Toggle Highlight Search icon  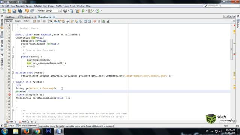click(63, 21)
